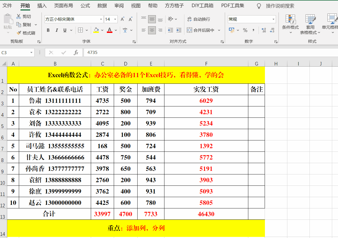Click the insert function fx icon
Image resolution: width=338 pixels, height=238 pixels.
(76, 53)
